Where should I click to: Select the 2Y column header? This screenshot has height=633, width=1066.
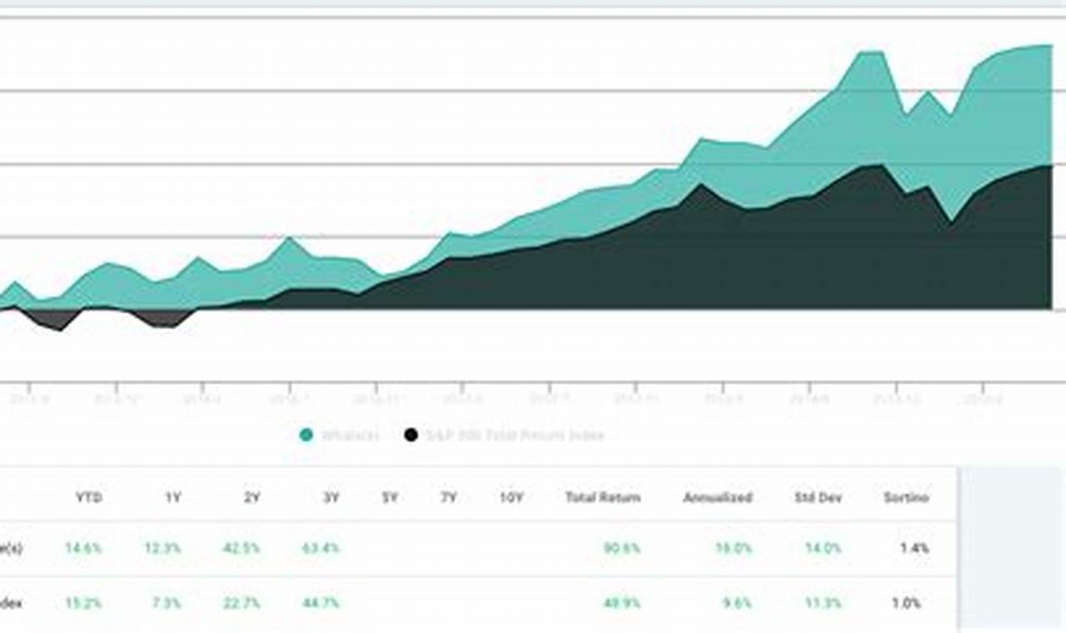click(252, 498)
